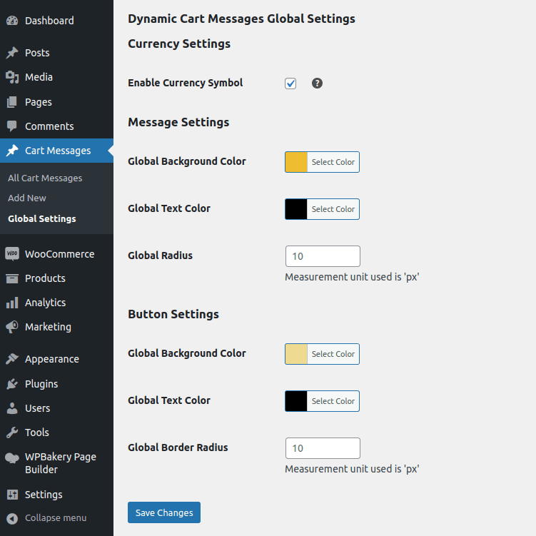Open Appearance via paintbrush icon

12,359
